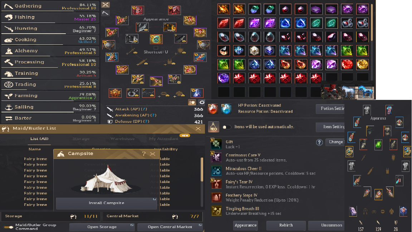Screen dimensions: 412x232
Task: Open the Trading life skill row
Action: [50, 84]
